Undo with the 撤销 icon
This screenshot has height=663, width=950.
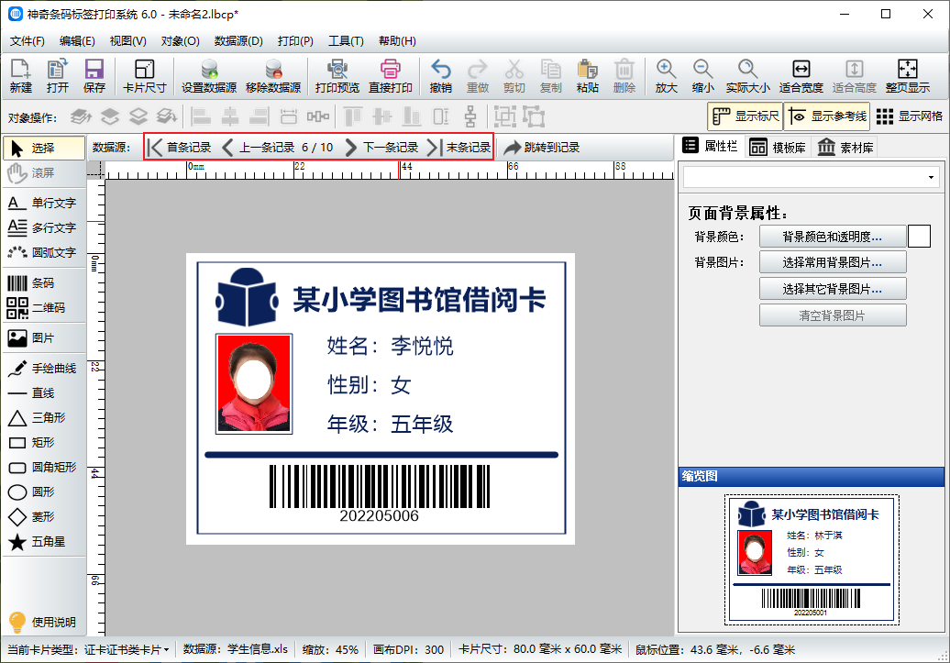[440, 76]
